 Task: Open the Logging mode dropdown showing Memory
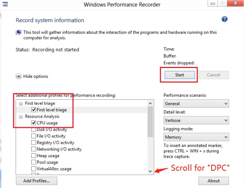(x=196, y=137)
